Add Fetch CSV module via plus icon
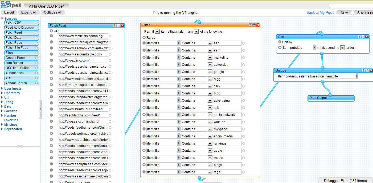Image resolution: width=373 pixels, height=183 pixels. point(36,23)
